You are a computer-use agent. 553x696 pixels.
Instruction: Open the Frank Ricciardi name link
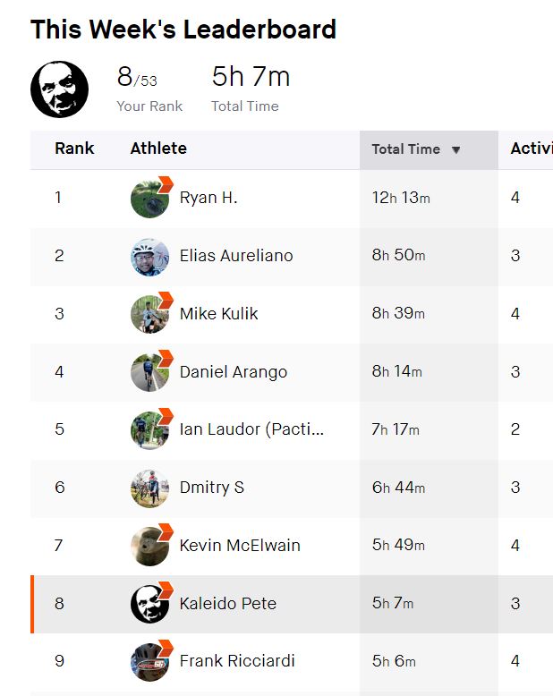point(237,661)
